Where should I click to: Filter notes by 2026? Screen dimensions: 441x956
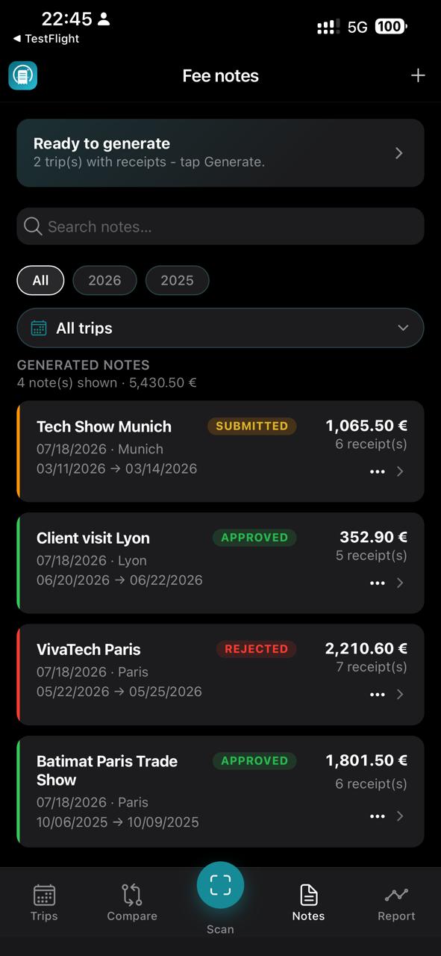pos(104,281)
